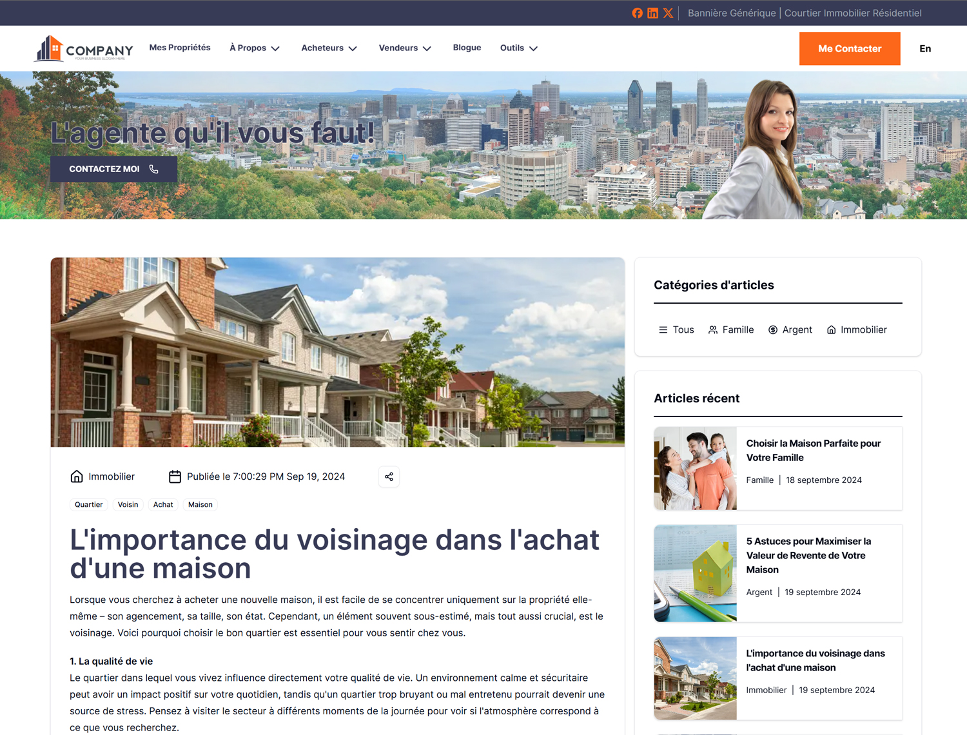The height and width of the screenshot is (735, 967).
Task: Expand the Outils dropdown
Action: 518,48
